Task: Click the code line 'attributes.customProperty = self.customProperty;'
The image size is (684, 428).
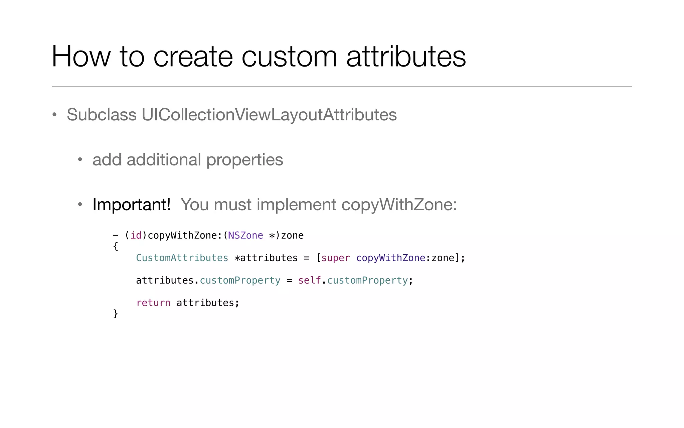Action: (275, 280)
